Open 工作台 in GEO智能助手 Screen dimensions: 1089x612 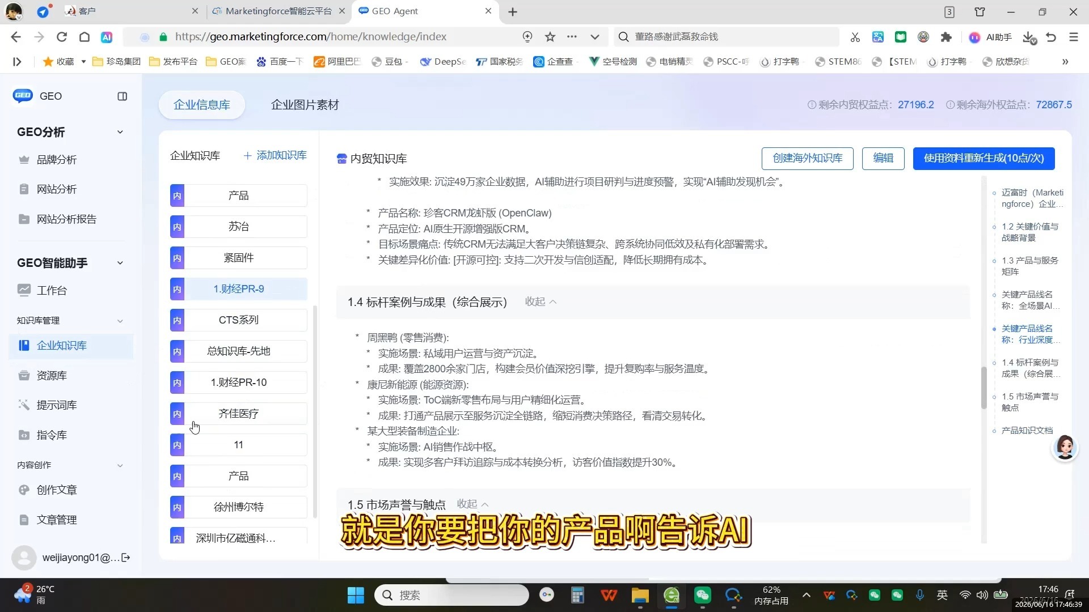click(52, 290)
